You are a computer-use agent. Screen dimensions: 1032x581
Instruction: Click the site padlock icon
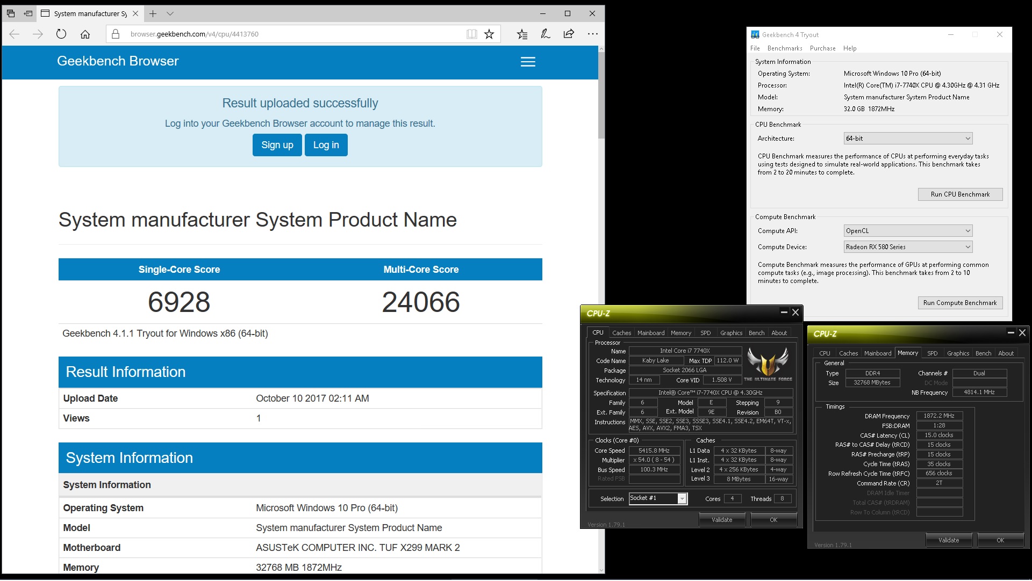coord(116,34)
